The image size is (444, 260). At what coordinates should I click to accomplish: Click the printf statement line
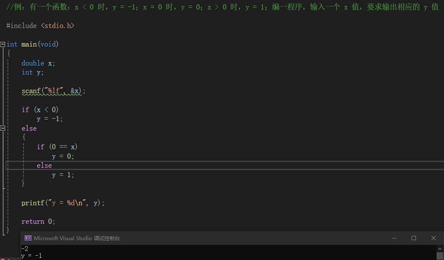(x=63, y=203)
